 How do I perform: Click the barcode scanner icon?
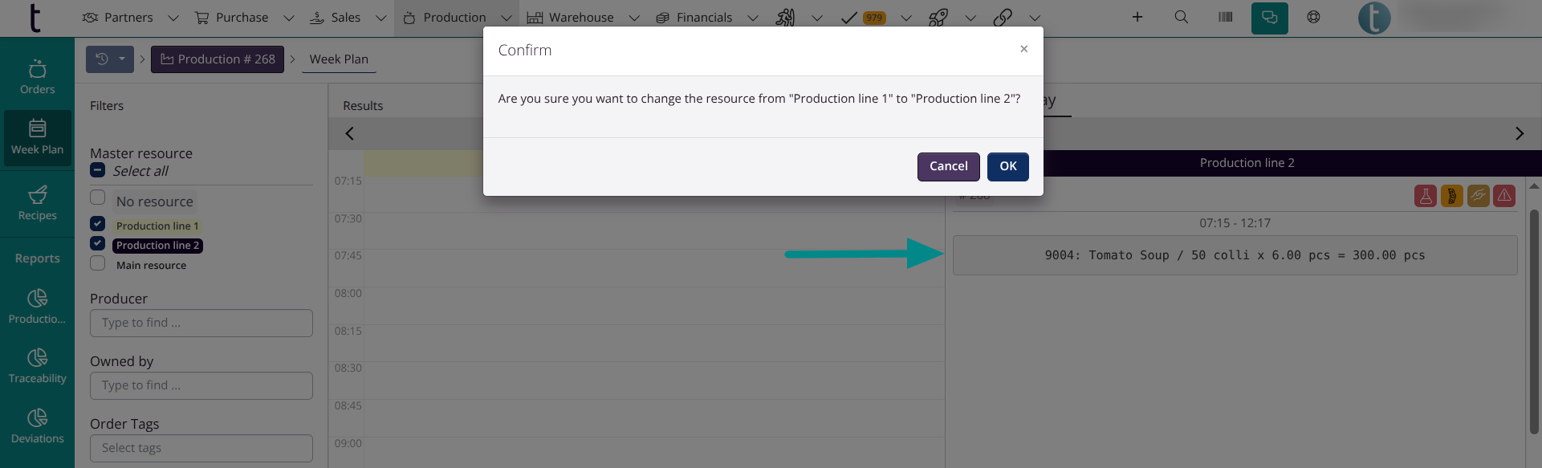point(1225,17)
